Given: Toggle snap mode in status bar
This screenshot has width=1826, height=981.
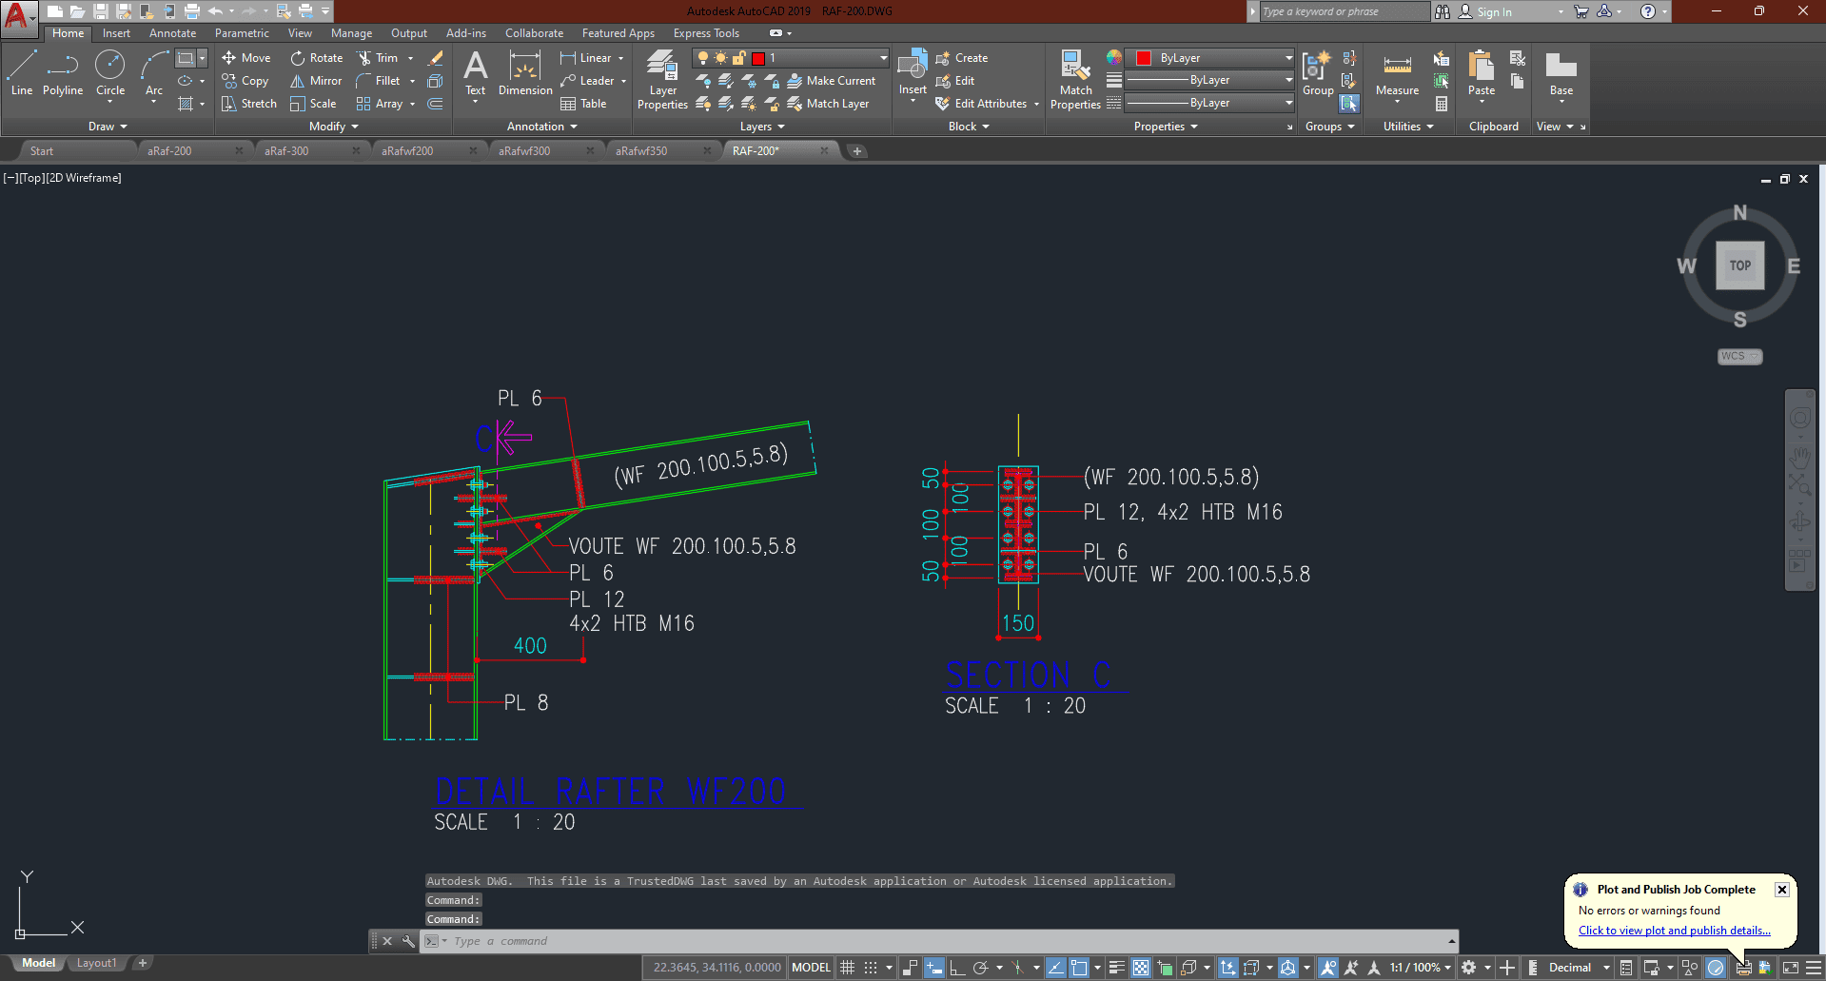Looking at the screenshot, I should pyautogui.click(x=871, y=968).
